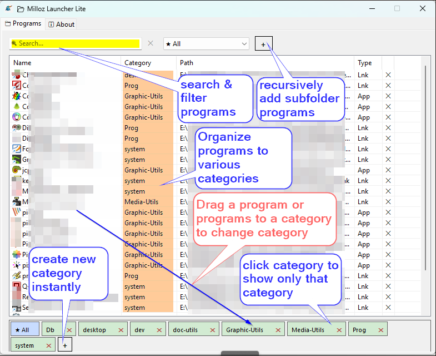Viewport: 436px width, 356px height.
Task: Delete the Media-Utils category
Action: coord(339,330)
